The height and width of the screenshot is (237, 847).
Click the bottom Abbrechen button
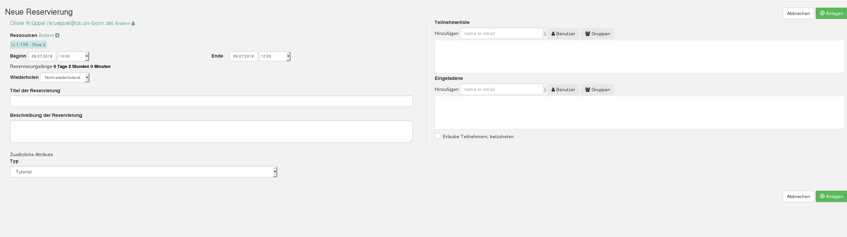798,196
